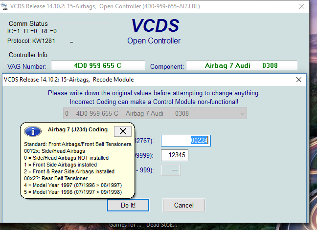Click the Recode Module dialog title bar
317x230 pixels.
coord(147,79)
